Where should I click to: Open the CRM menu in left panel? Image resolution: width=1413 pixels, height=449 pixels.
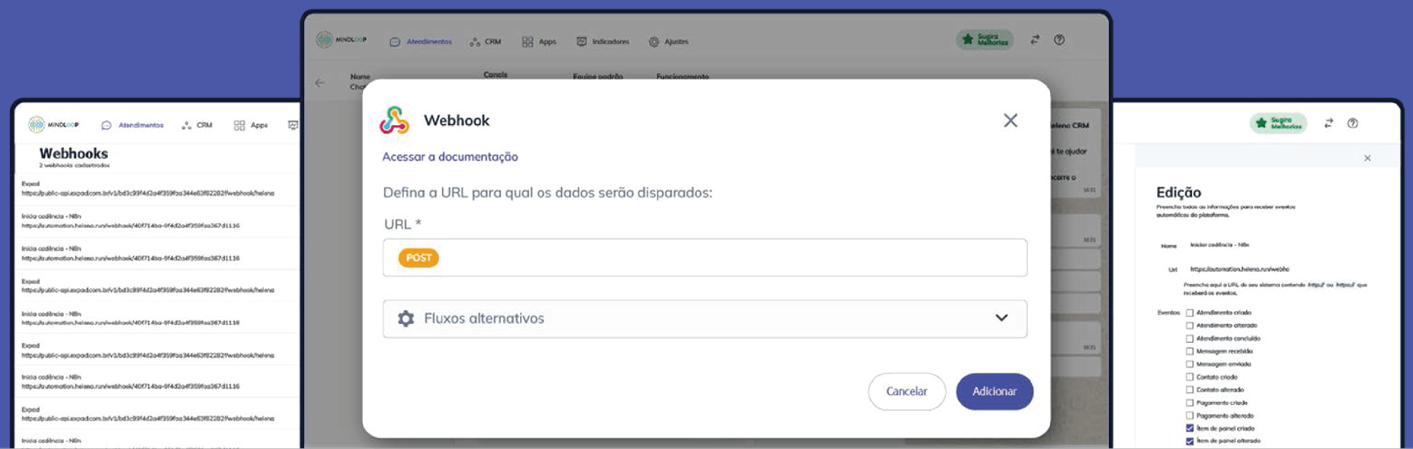point(198,126)
